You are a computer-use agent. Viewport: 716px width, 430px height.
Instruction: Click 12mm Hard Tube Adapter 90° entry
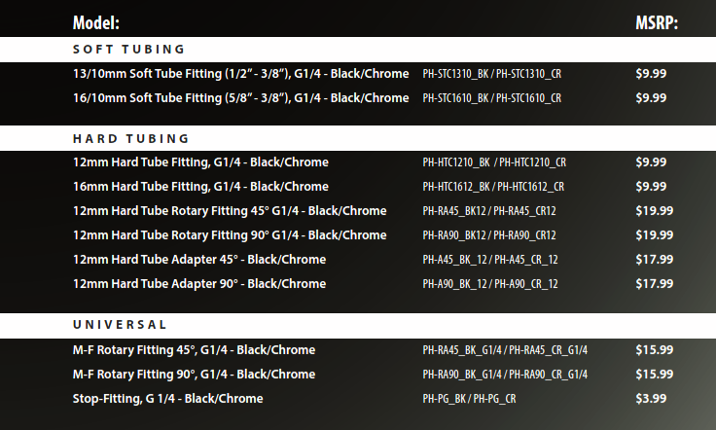coord(199,284)
